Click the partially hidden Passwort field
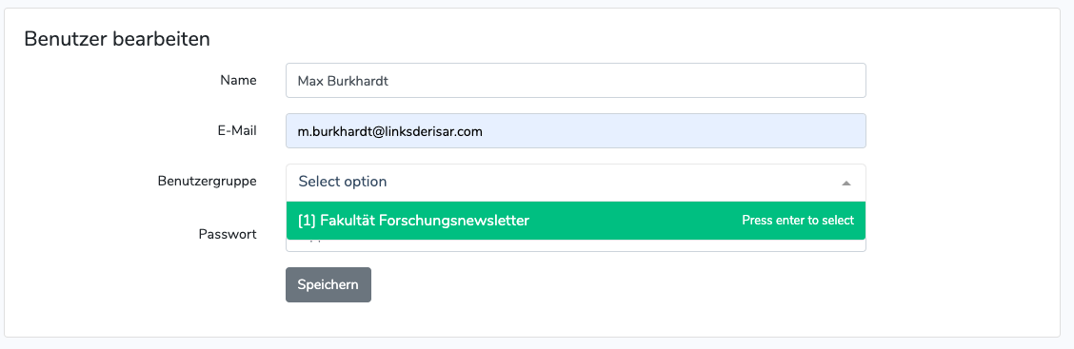Image resolution: width=1074 pixels, height=349 pixels. (x=575, y=245)
